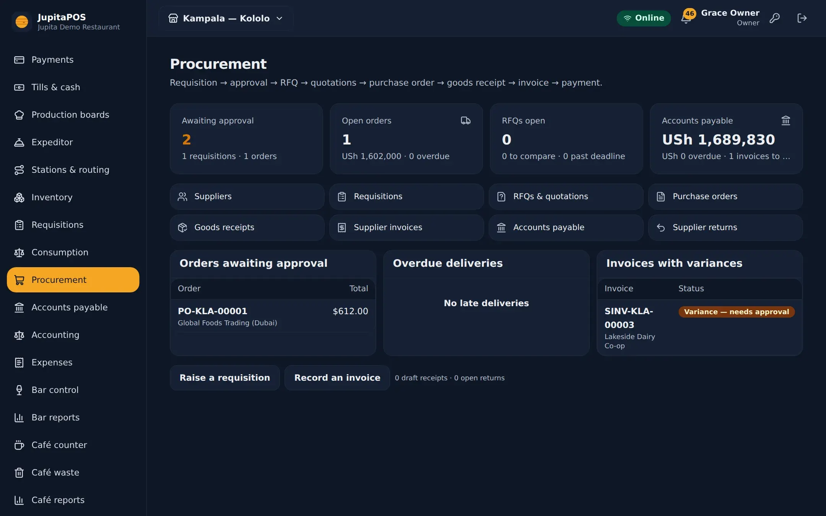Screen dimensions: 826x516
Task: Open the Suppliers quick link
Action: coord(247,196)
